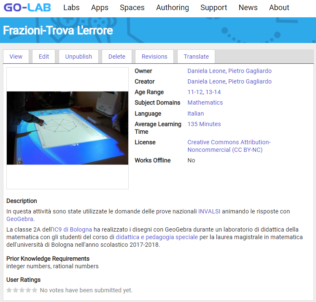Follow the Mathematics subject domain link
The image size is (316, 302).
point(205,102)
